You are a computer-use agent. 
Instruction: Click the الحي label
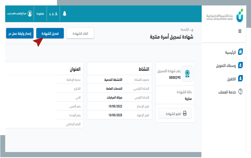tap(78, 98)
